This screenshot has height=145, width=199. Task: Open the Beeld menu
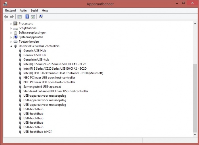(34, 11)
